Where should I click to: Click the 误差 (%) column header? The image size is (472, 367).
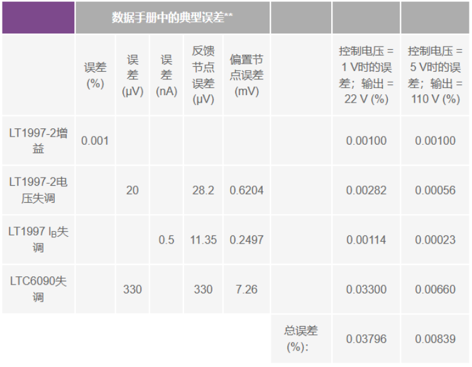tap(95, 75)
